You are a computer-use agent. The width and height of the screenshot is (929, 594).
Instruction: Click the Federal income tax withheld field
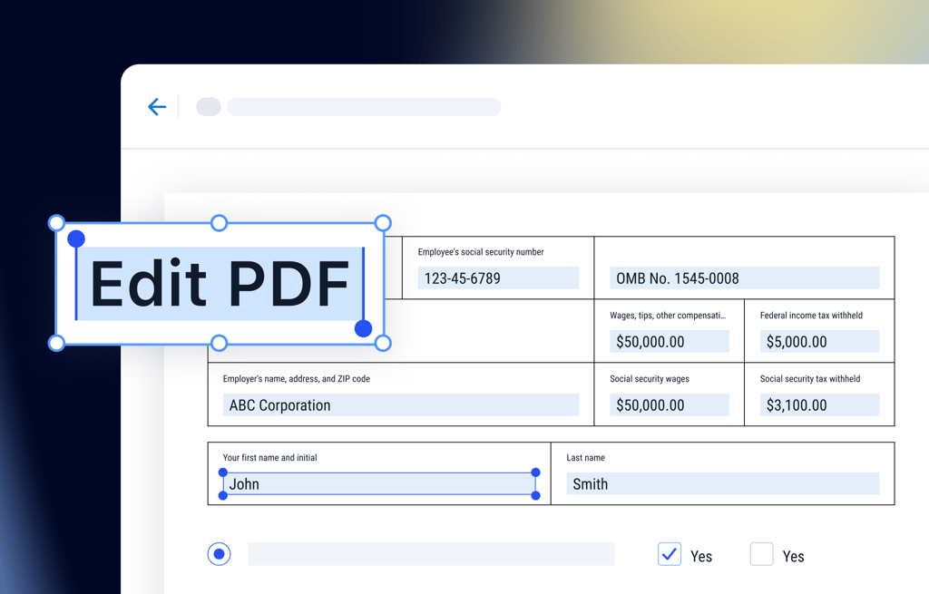(x=818, y=342)
